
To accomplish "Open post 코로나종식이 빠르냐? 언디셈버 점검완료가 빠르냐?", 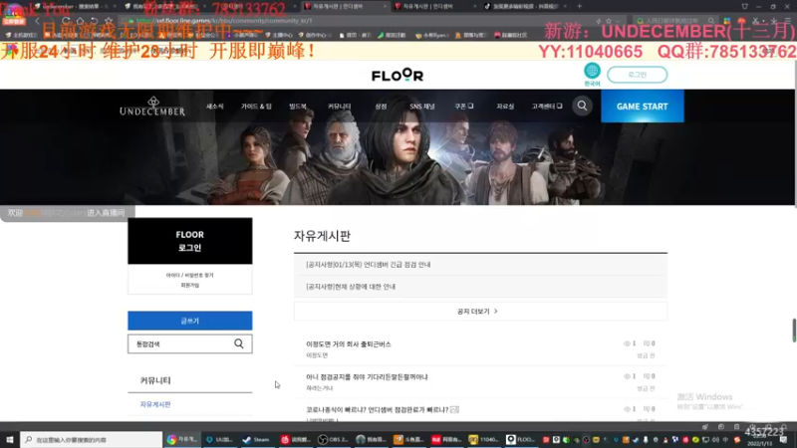I will coord(377,409).
